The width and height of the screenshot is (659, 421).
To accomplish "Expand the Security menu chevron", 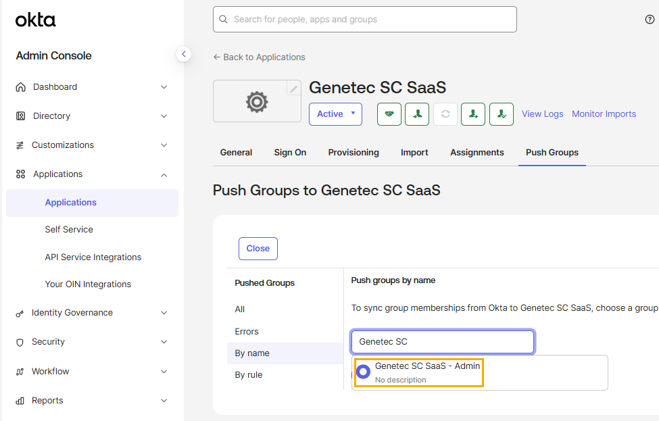I will coord(164,341).
